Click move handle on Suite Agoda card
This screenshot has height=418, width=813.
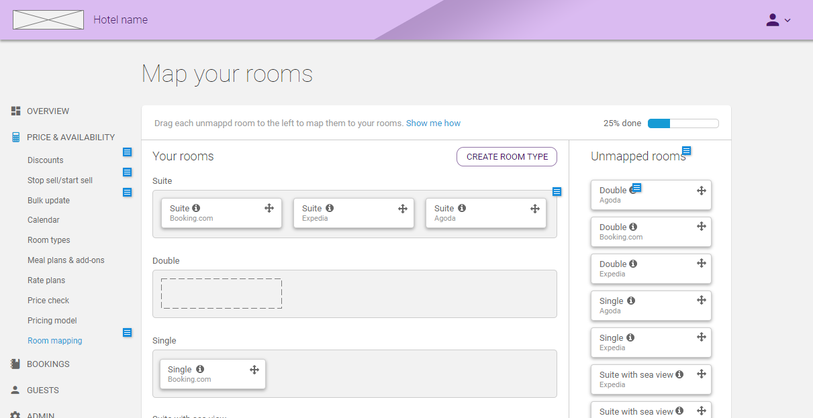(535, 209)
